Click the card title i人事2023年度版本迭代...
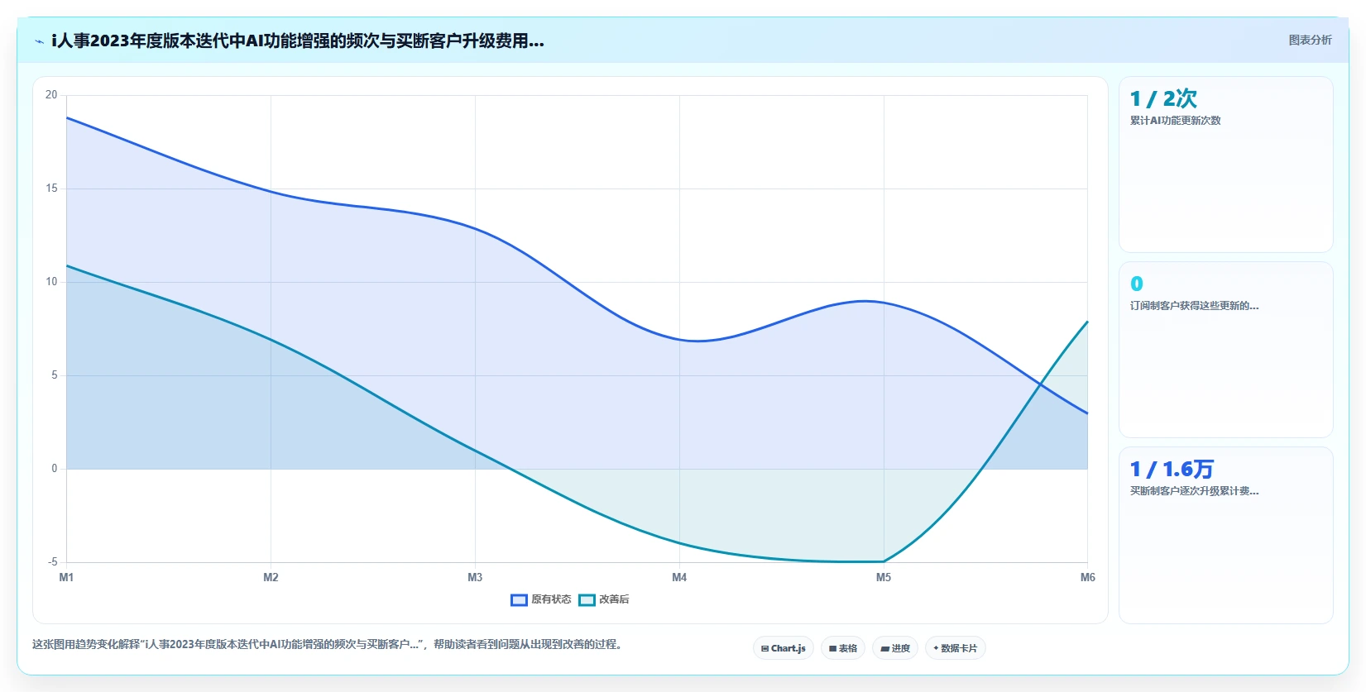Viewport: 1366px width, 692px height. (298, 41)
